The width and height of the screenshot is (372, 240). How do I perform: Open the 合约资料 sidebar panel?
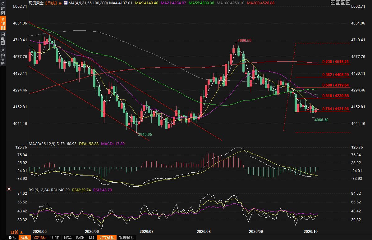coord(3,57)
